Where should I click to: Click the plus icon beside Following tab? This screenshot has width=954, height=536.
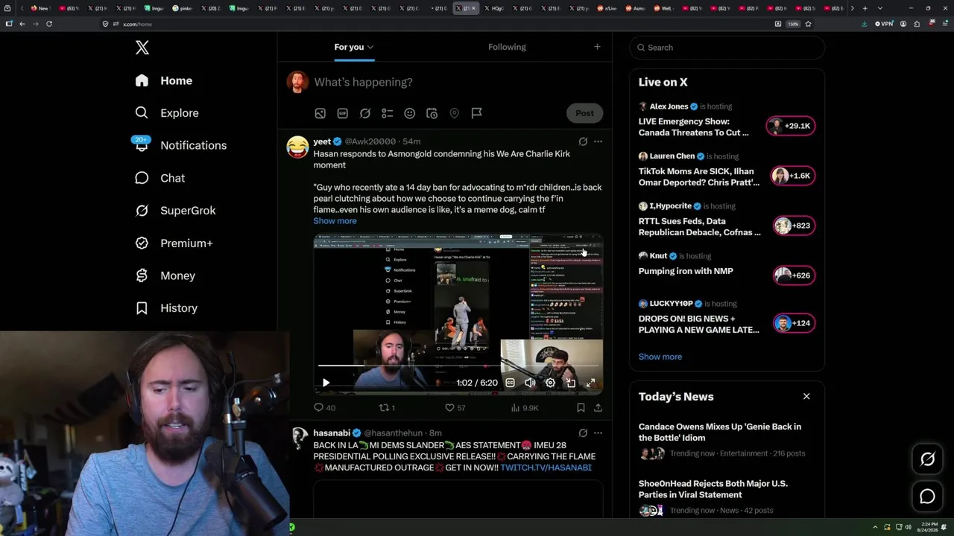[597, 47]
